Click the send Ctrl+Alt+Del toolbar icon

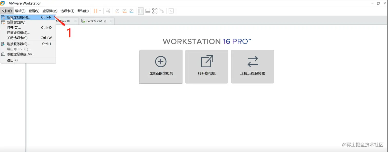(108, 11)
